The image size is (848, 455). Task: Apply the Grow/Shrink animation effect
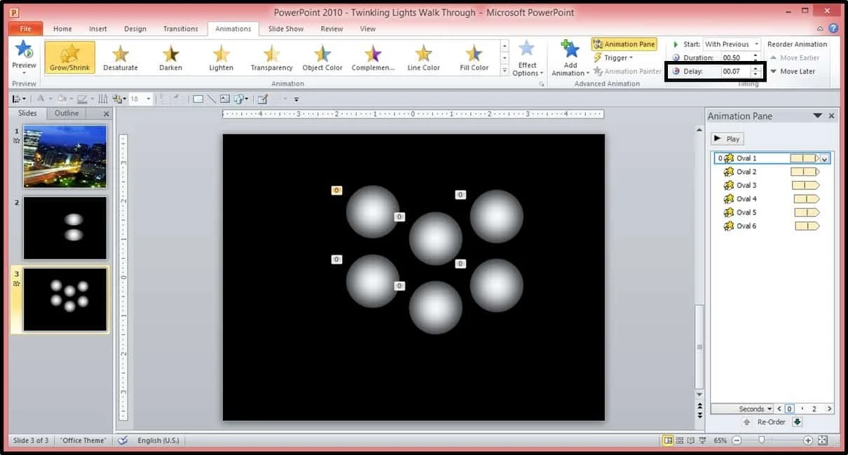69,57
